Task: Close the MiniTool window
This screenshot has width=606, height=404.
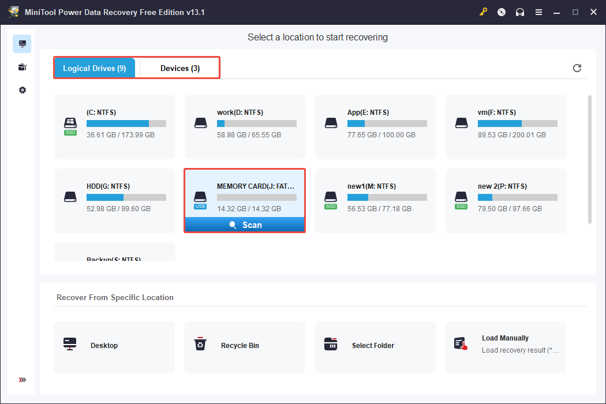Action: tap(594, 12)
